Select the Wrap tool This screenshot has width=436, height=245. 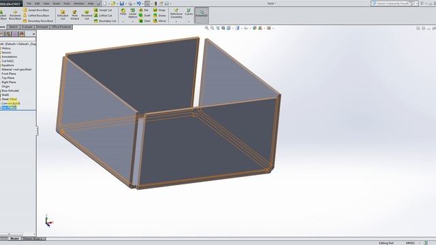(159, 10)
